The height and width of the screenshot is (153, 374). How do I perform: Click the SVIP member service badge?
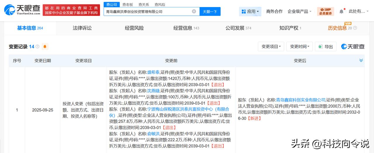[x=325, y=11]
